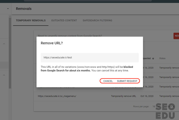Click the Removals page heading
Viewport: 179px width, 120px height.
pyautogui.click(x=24, y=9)
